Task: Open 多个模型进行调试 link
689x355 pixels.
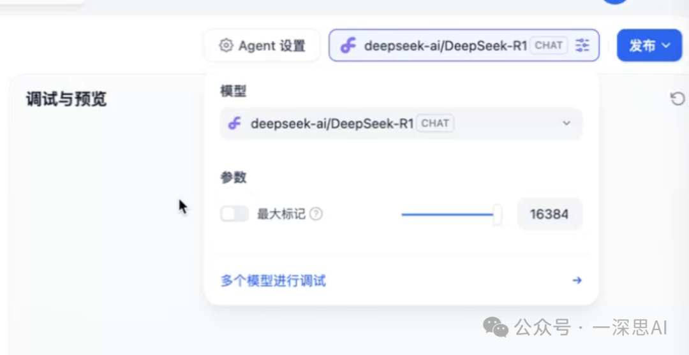Action: coord(273,280)
